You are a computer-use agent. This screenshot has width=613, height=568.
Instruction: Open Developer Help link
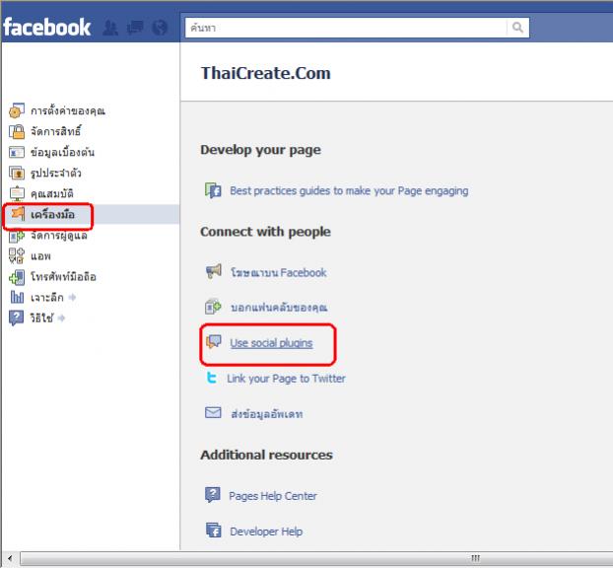[266, 532]
